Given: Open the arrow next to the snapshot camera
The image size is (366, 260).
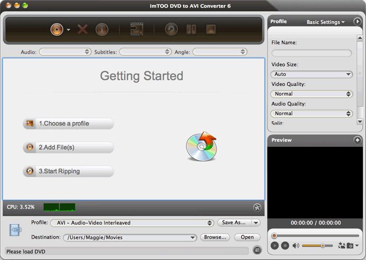Looking at the screenshot, I should pyautogui.click(x=357, y=245).
